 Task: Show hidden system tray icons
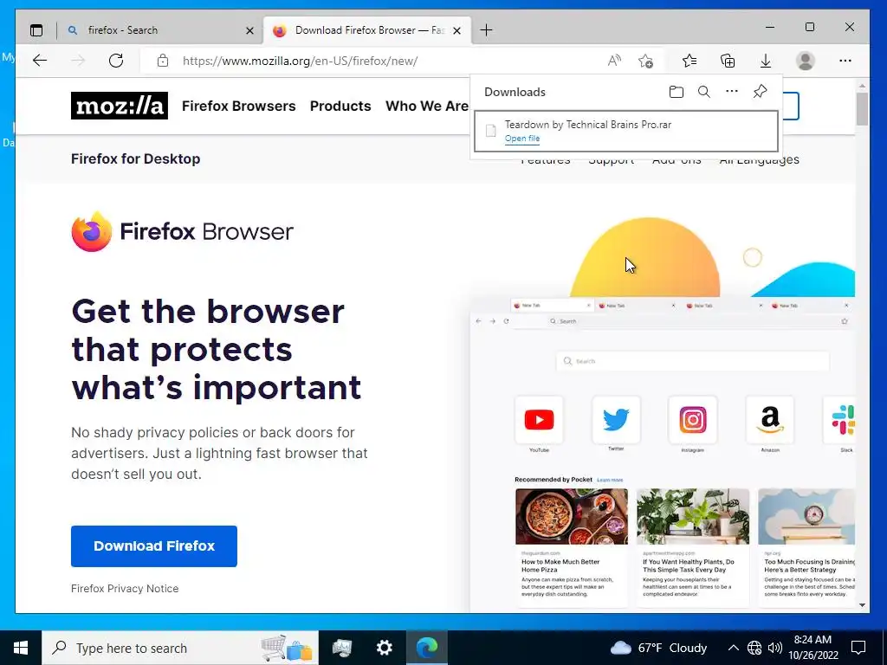click(733, 648)
